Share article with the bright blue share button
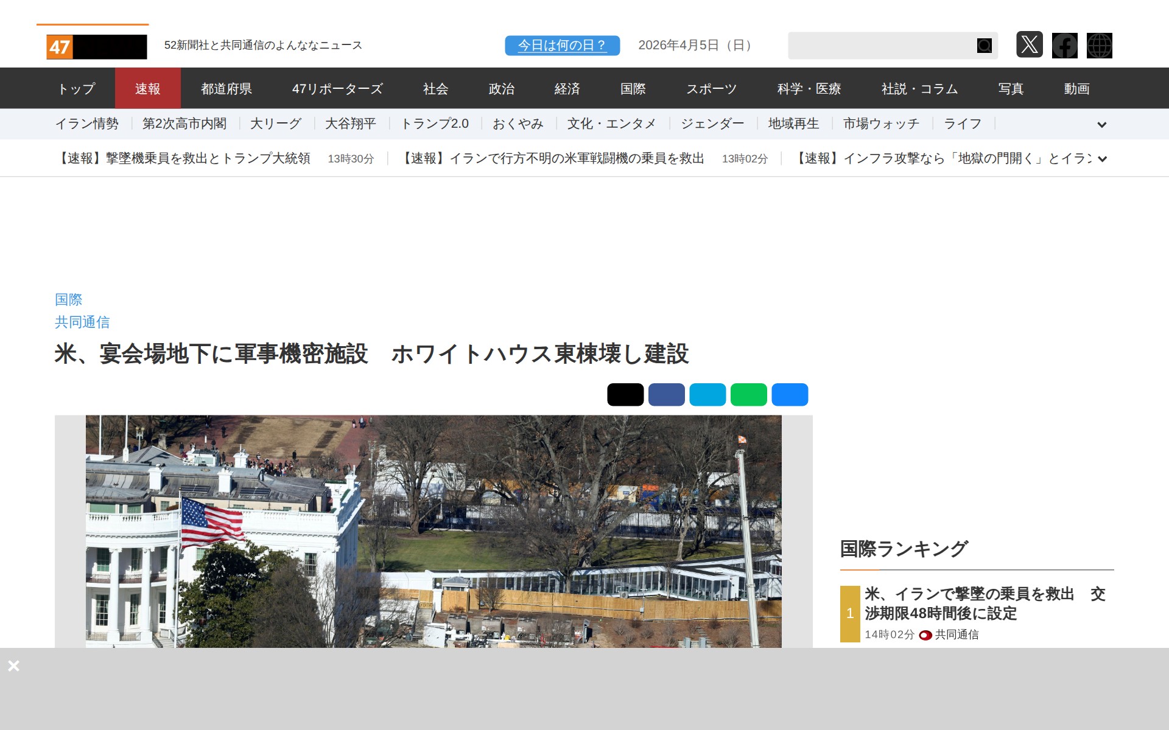This screenshot has width=1169, height=730. (x=790, y=394)
